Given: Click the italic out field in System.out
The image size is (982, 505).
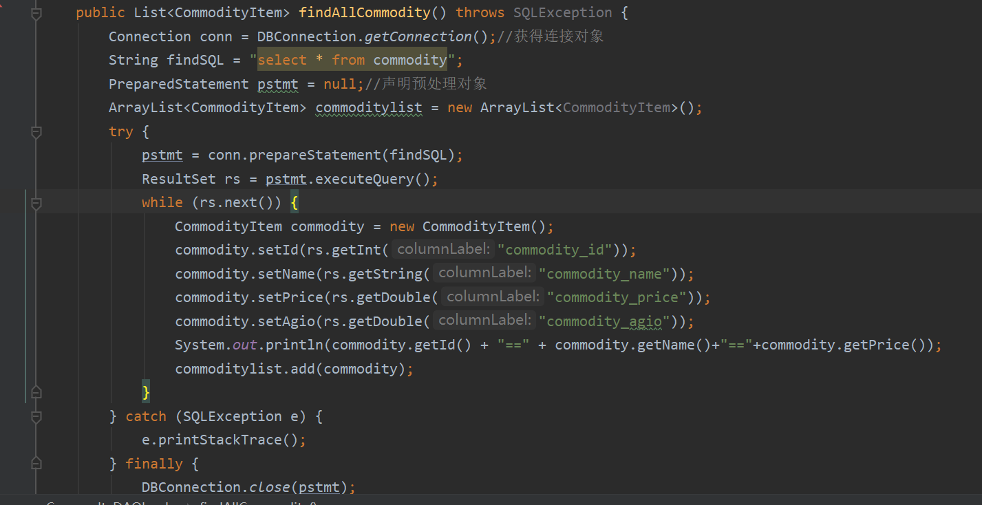Looking at the screenshot, I should click(245, 345).
